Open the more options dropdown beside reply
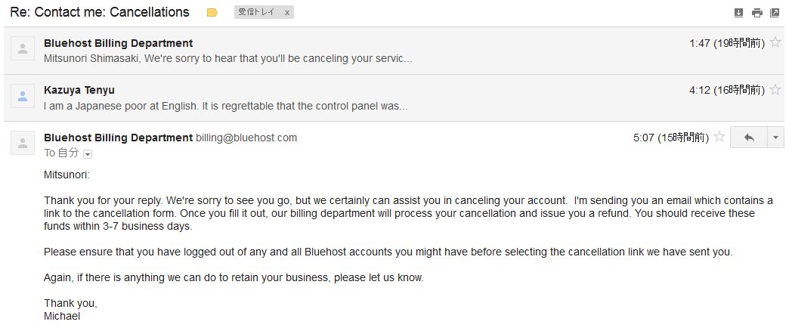Image resolution: width=792 pixels, height=331 pixels. coord(775,138)
